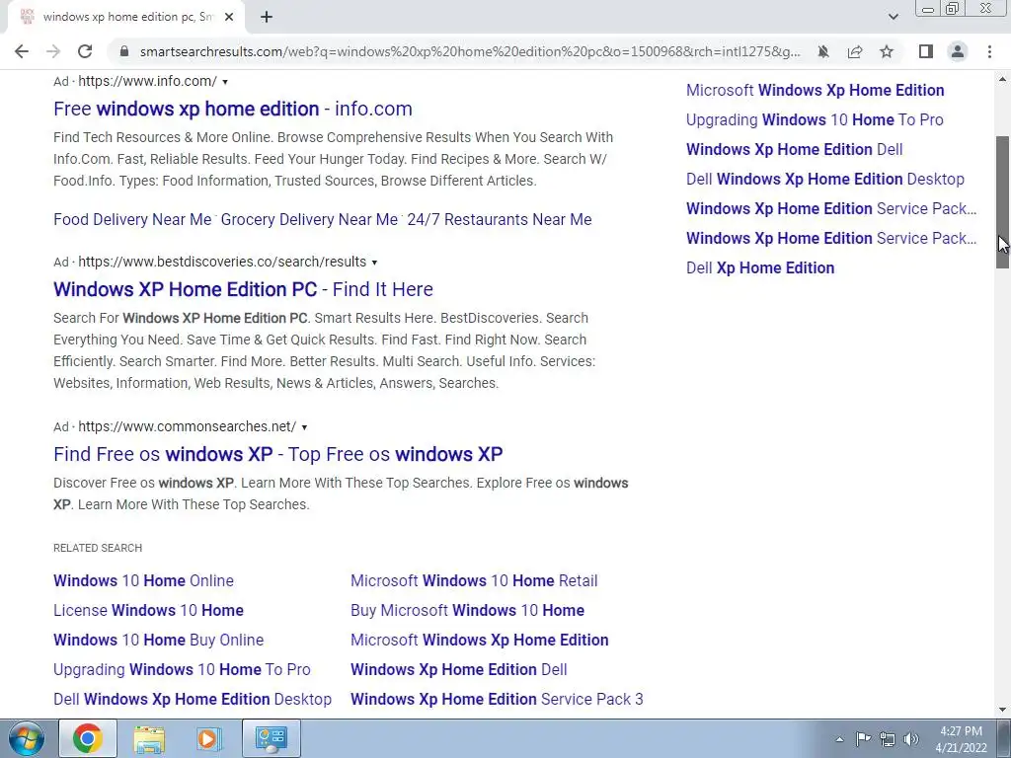Viewport: 1011px width, 758px height.
Task: Click the bestdiscoveries.co/search/results ad URL text
Action: [222, 262]
